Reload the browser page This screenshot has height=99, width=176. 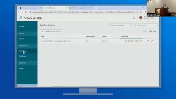pos(26,12)
